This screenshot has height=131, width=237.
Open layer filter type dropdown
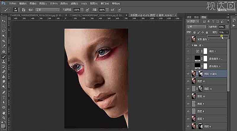click(x=193, y=22)
